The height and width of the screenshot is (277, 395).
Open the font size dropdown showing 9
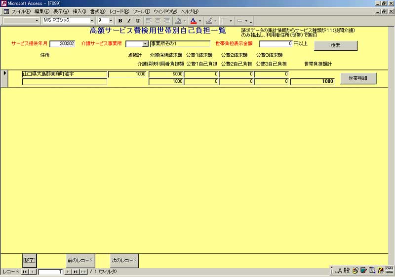pyautogui.click(x=111, y=21)
